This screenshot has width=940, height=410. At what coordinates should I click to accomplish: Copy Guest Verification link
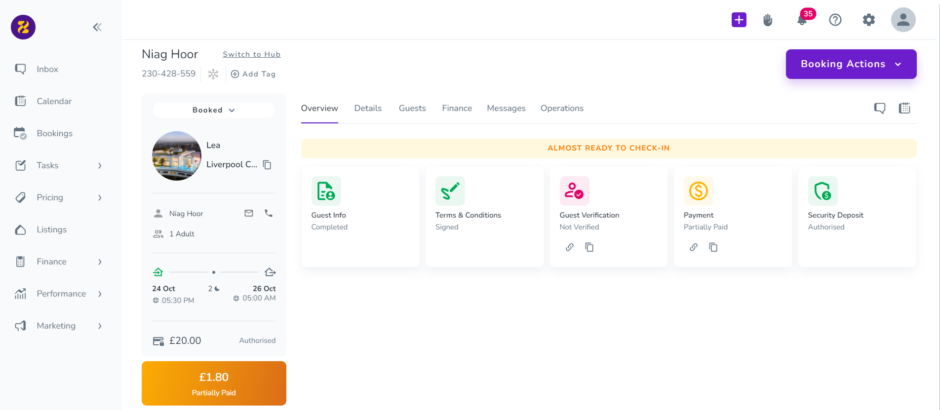click(x=589, y=247)
